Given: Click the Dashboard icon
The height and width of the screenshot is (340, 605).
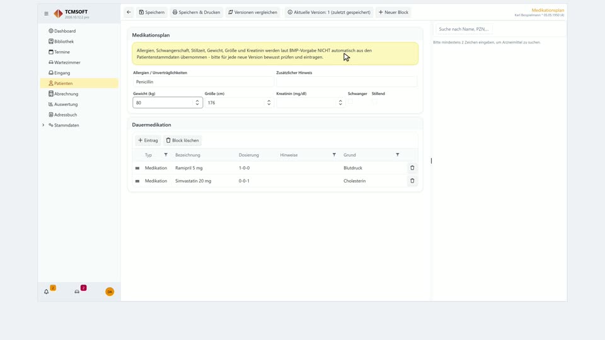Looking at the screenshot, I should [51, 31].
